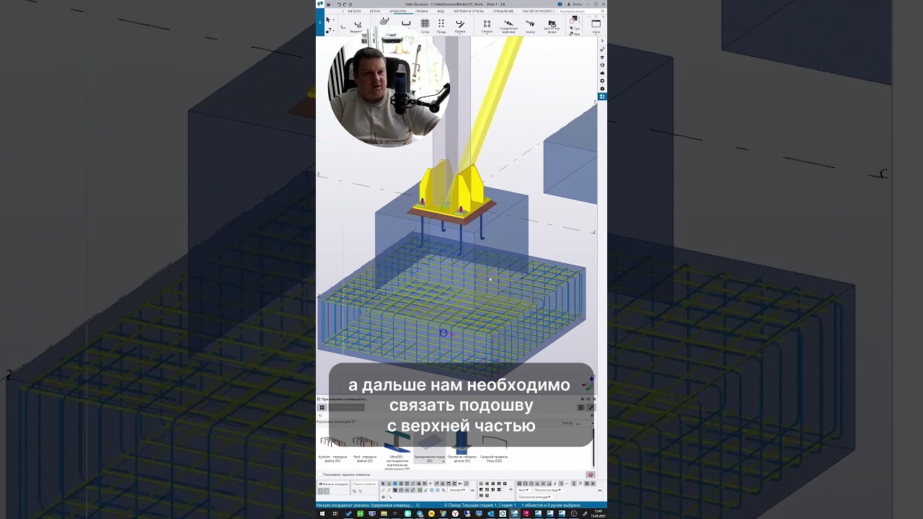The height and width of the screenshot is (519, 923).
Task: Open Task View on the taskbar
Action: point(335,513)
